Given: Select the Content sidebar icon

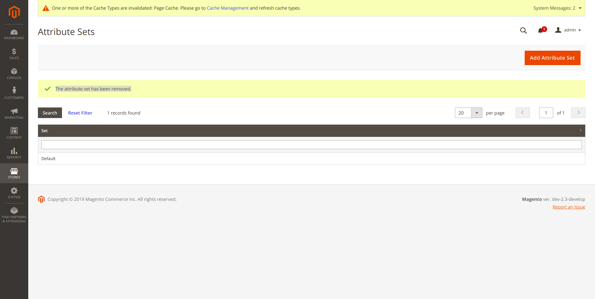Looking at the screenshot, I should coord(14,133).
